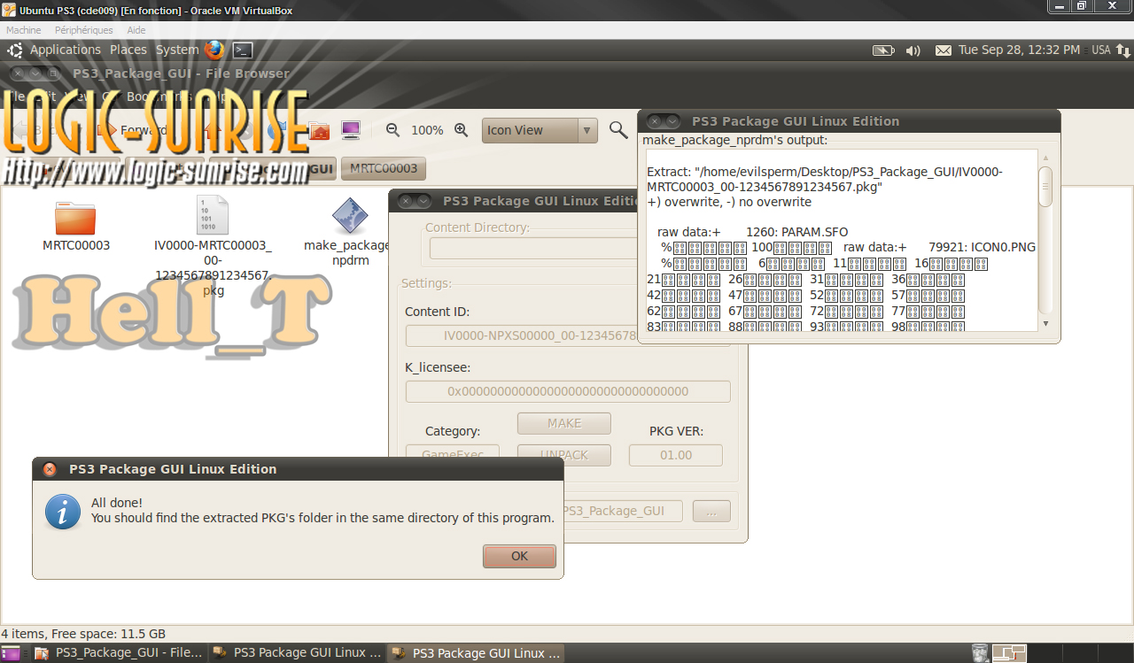Open the Computer icon in toolbar
The height and width of the screenshot is (663, 1134).
click(x=350, y=131)
